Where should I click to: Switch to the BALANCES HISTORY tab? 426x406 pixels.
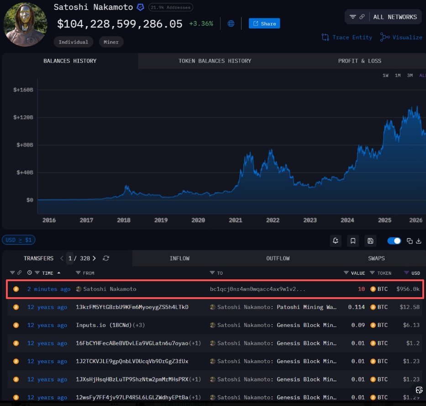point(70,61)
